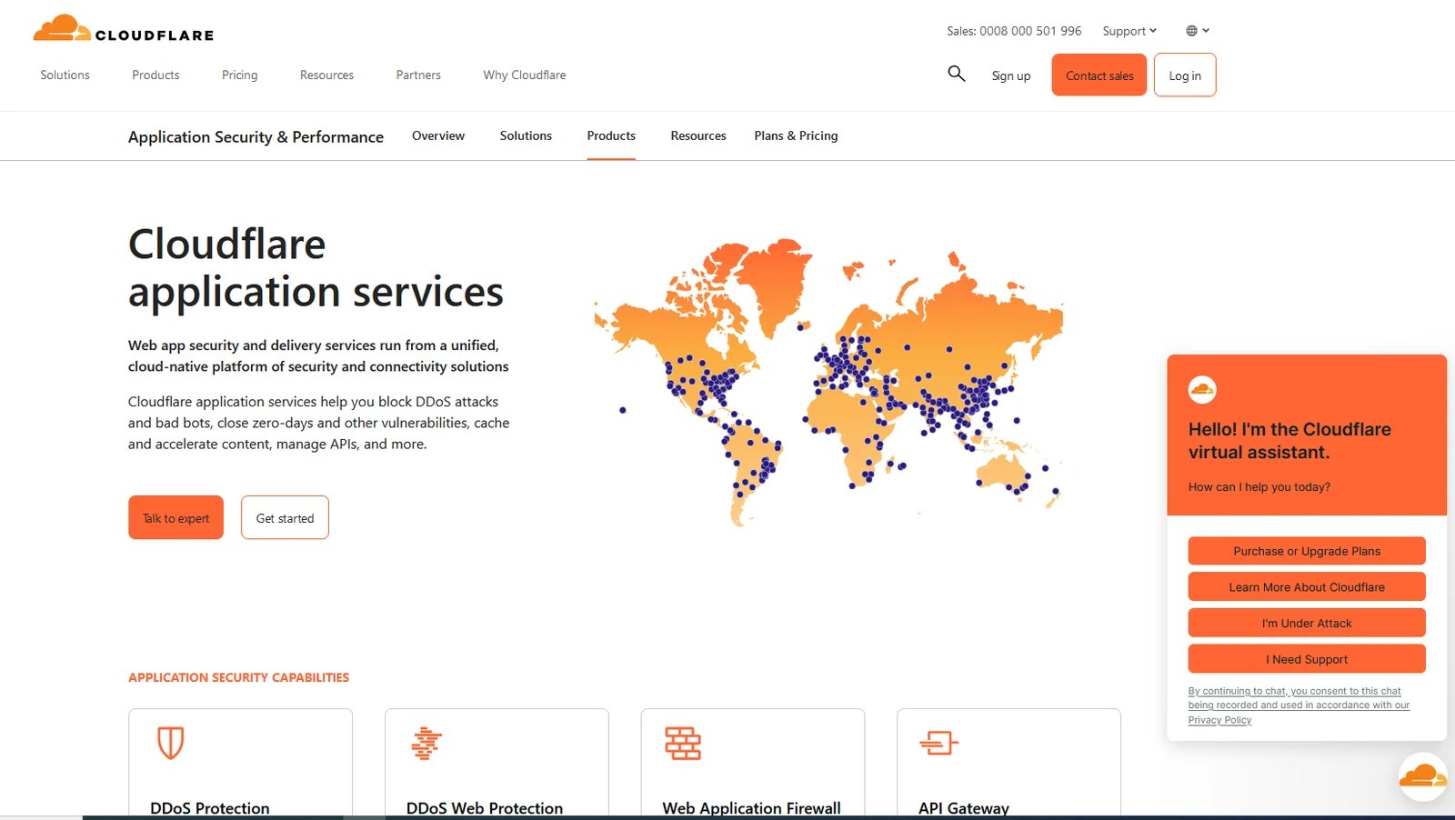Open the Plans & Pricing sub-tab
Viewport: 1455px width, 820px height.
(796, 135)
